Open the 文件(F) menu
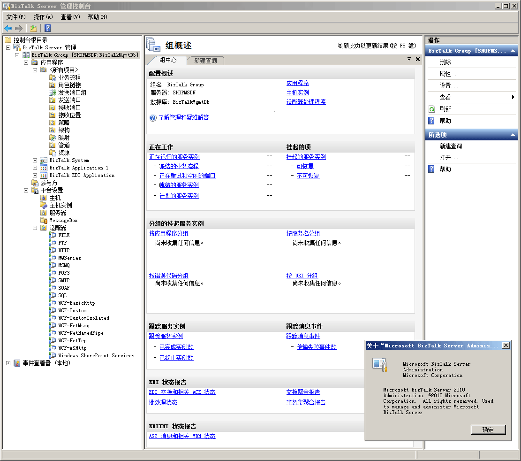 pos(16,17)
